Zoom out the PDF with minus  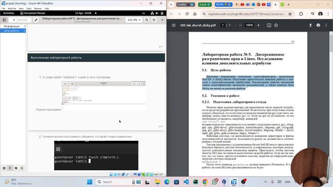[x=240, y=25]
